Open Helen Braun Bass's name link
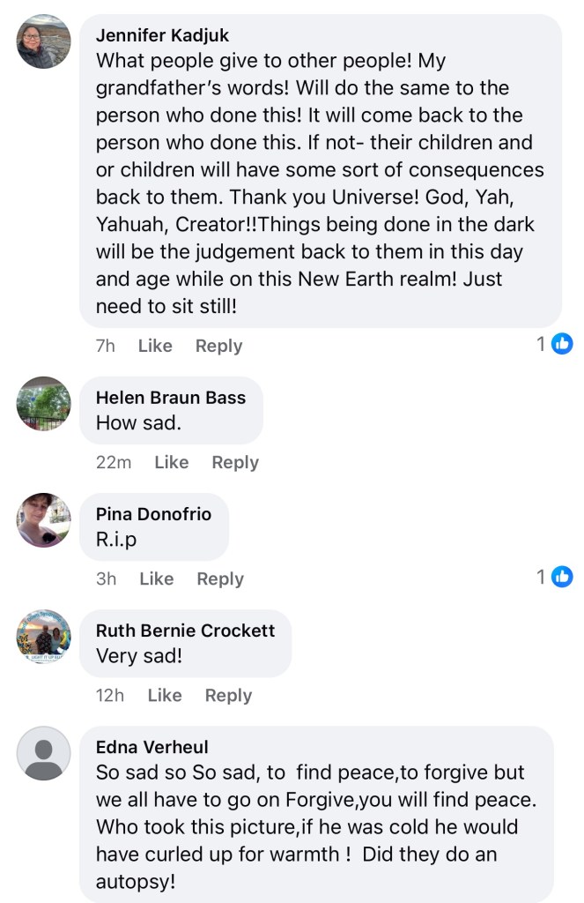The width and height of the screenshot is (584, 903). click(171, 398)
